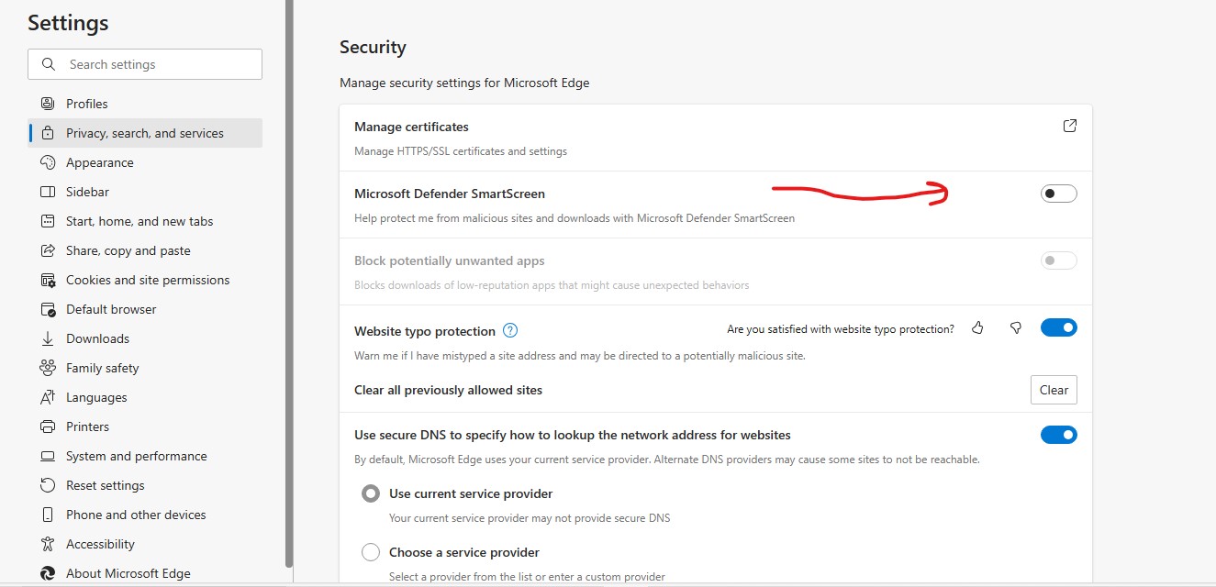Screen dimensions: 1216x587
Task: Enable the Microsoft Defender SmartScreen toggle
Action: tap(1058, 194)
